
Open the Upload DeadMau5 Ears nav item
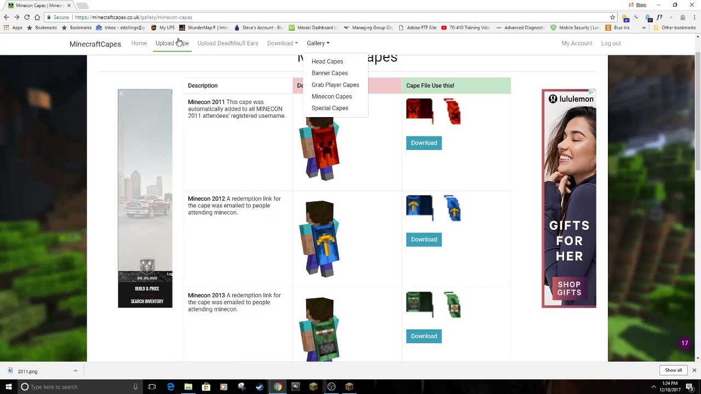228,43
